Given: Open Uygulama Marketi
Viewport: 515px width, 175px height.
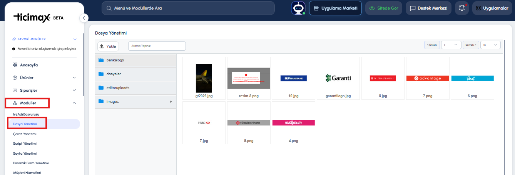Looking at the screenshot, I should click(x=335, y=8).
